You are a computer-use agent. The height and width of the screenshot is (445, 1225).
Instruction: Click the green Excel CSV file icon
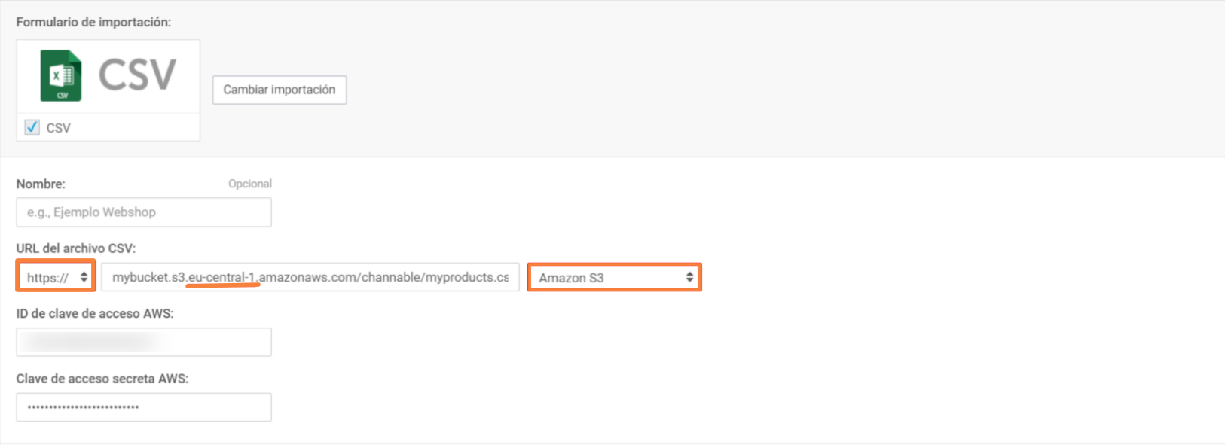61,75
